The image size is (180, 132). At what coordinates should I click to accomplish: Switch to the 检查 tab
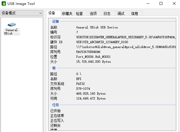click(79, 14)
